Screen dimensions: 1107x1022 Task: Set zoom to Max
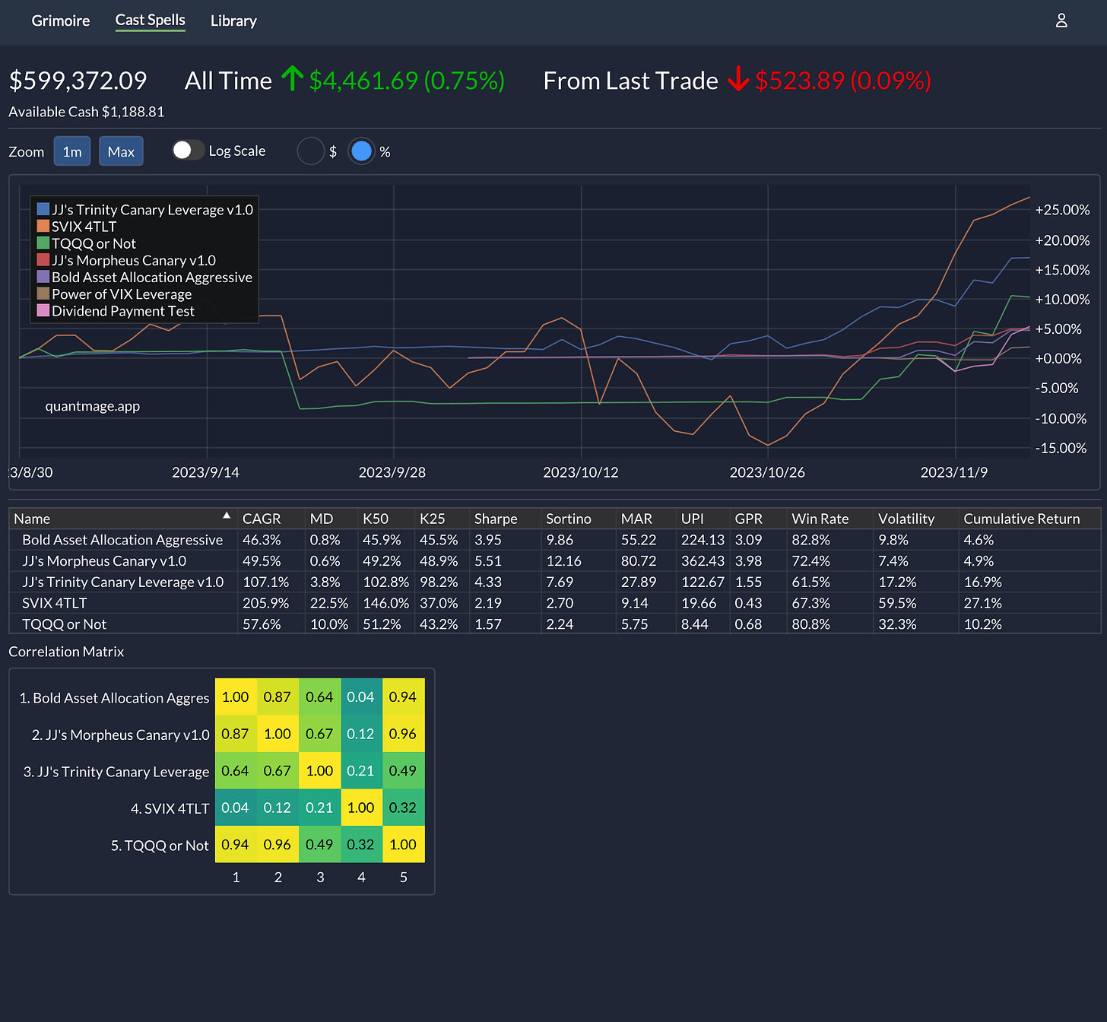121,151
